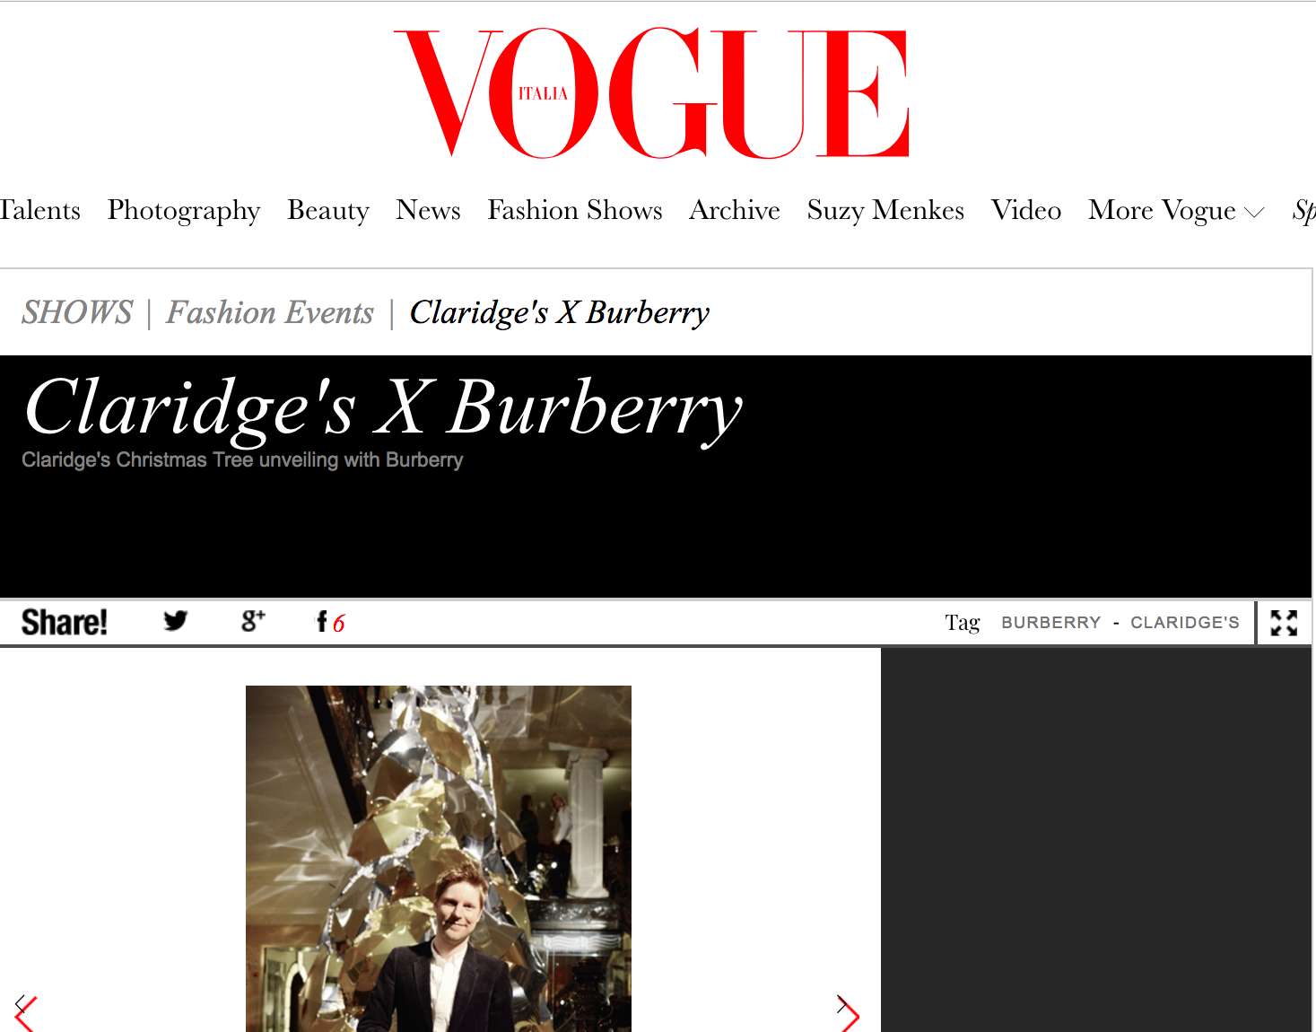Open the Photography menu item
Screen dimensions: 1316x1032
tap(184, 210)
